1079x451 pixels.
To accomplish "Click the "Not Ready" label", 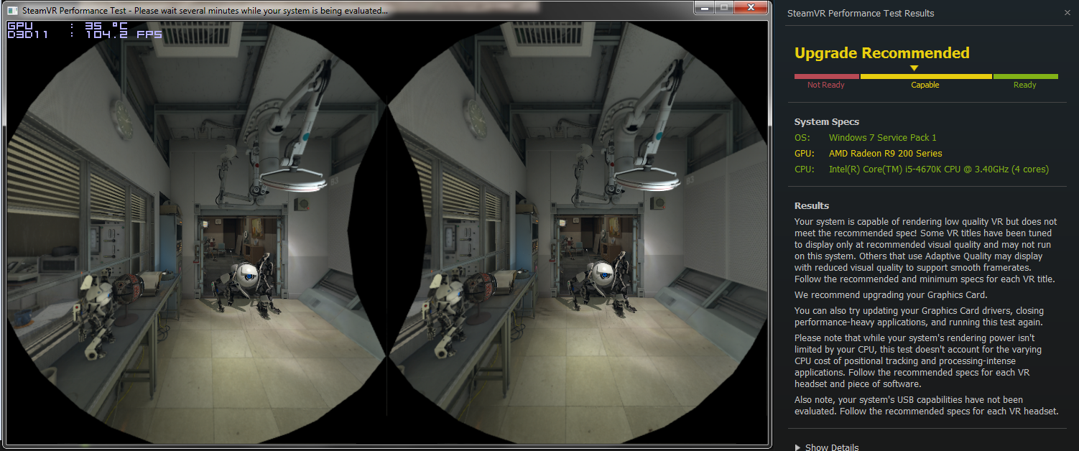I will point(826,85).
